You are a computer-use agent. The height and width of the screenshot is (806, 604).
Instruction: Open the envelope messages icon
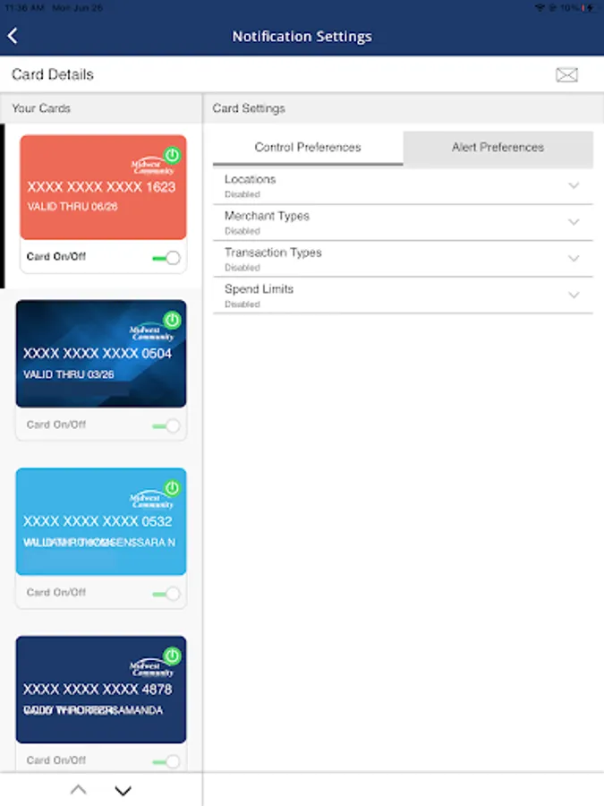pos(566,75)
